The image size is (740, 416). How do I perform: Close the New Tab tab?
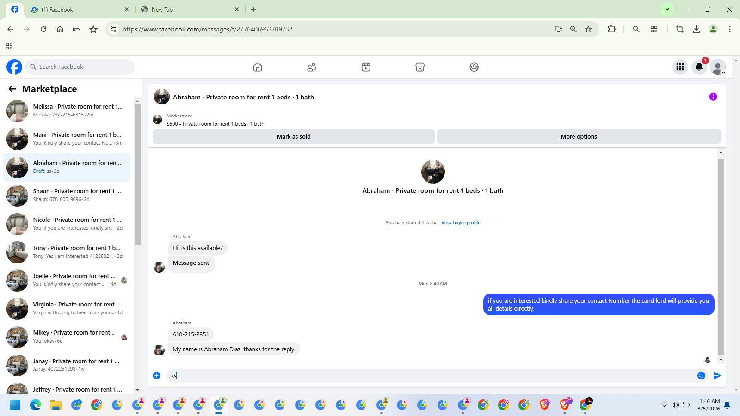coord(237,9)
